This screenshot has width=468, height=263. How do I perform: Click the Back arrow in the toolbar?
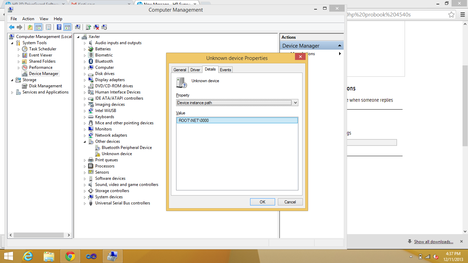tap(12, 27)
